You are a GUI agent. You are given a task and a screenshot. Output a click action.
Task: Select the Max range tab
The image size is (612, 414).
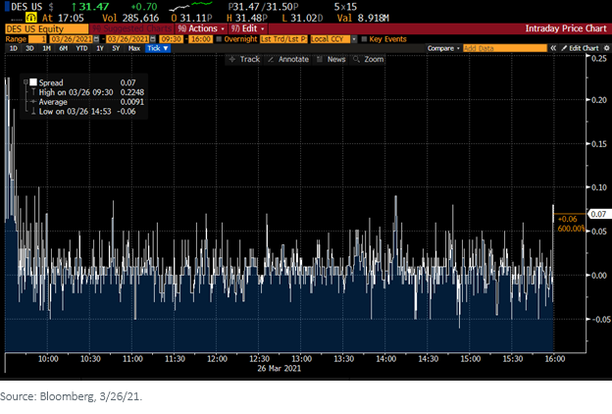pyautogui.click(x=133, y=48)
